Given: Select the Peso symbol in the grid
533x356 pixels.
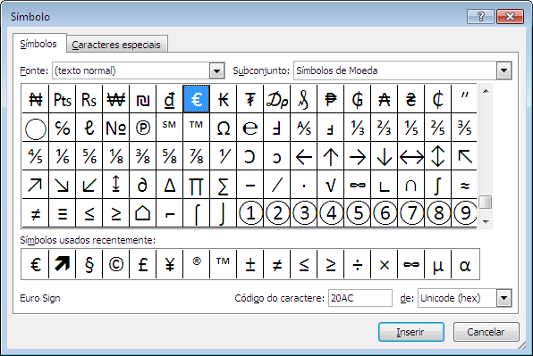Looking at the screenshot, I should click(331, 99).
